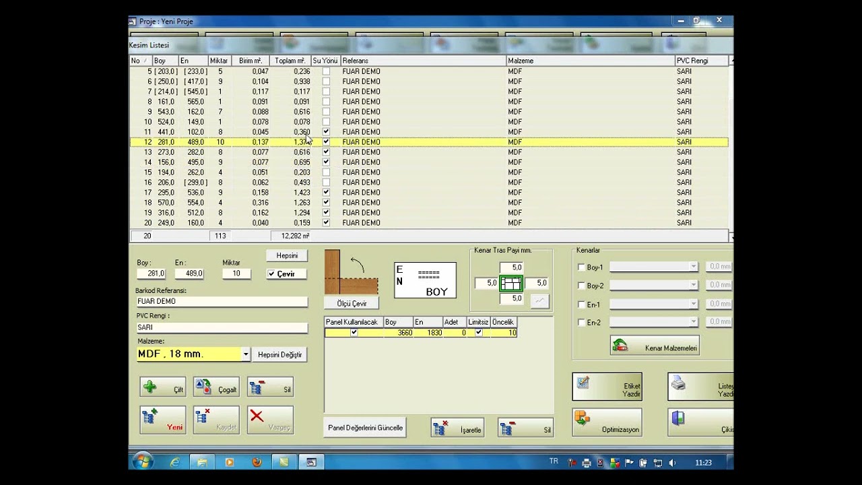Delete the panel row with Sil next to İşaretle
862x485 pixels.
click(x=525, y=428)
